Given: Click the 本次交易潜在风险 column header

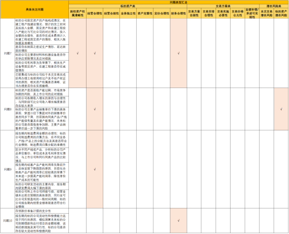Looking at the screenshot, I should tap(267, 14).
